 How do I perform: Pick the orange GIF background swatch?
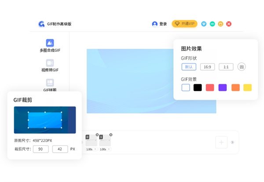[235, 88]
